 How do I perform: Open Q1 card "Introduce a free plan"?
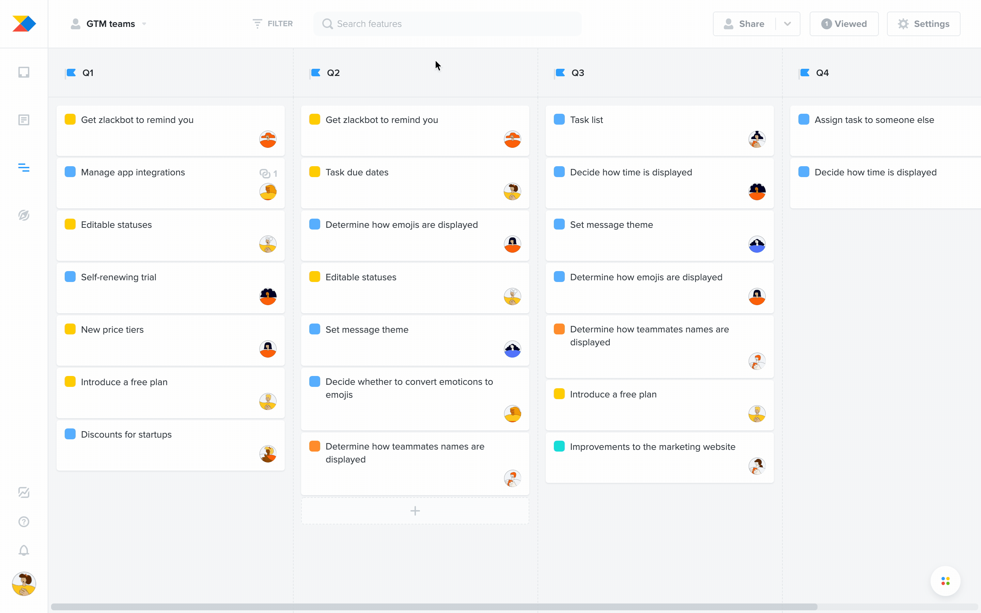click(x=171, y=392)
